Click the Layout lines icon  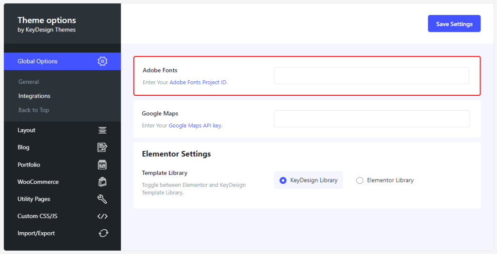pyautogui.click(x=102, y=130)
